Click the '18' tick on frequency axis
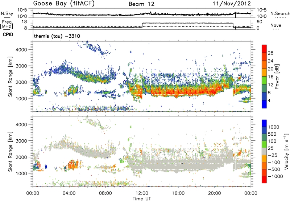The height and width of the screenshot is (201, 290). pyautogui.click(x=24, y=22)
